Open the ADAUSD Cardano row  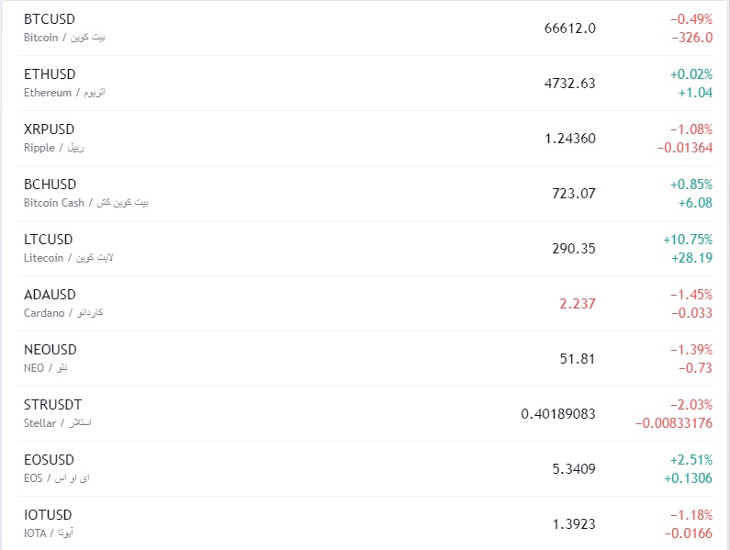coord(50,295)
